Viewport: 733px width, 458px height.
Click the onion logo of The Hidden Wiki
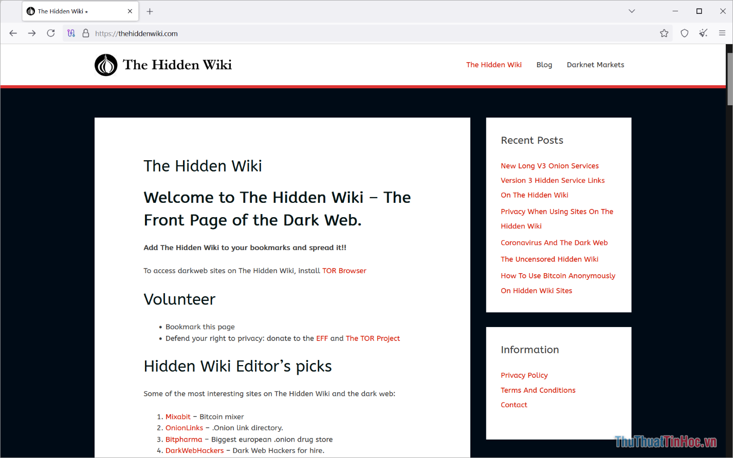coord(106,65)
